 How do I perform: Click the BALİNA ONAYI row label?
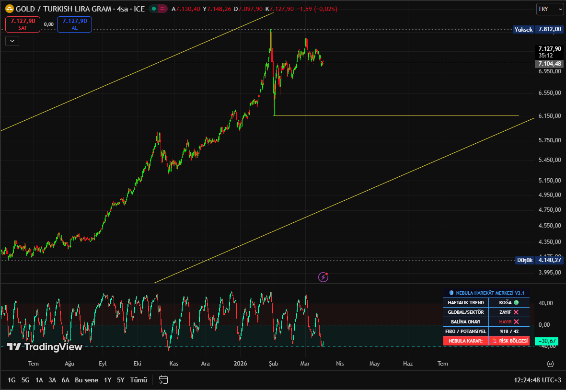[x=466, y=322]
